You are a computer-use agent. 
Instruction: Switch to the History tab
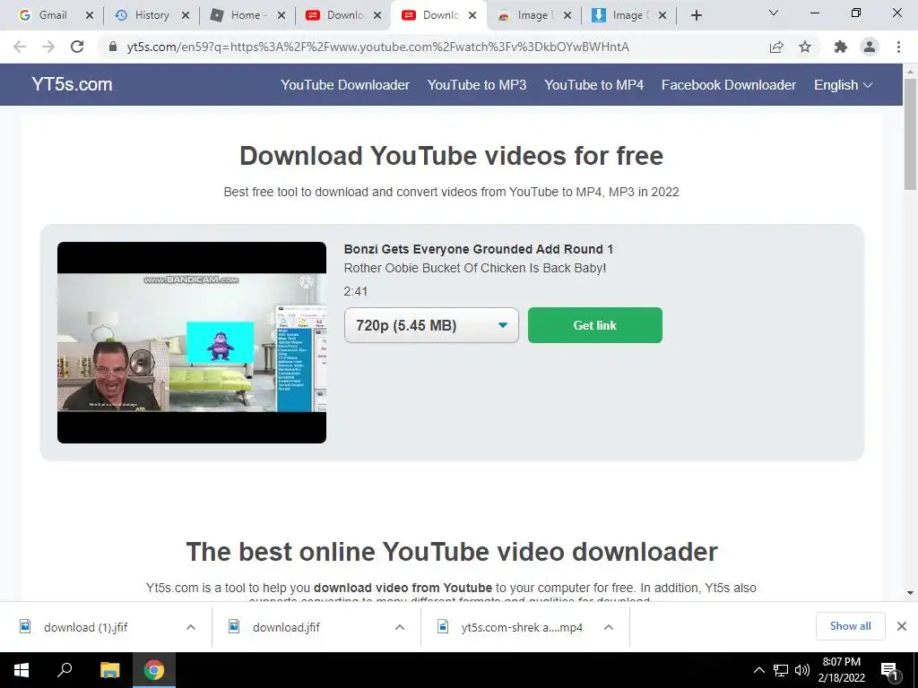[151, 15]
